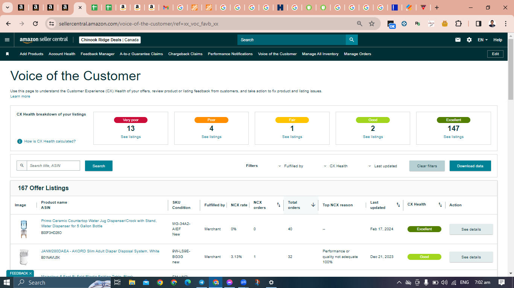514x288 pixels.
Task: Go back using the browser back arrow
Action: coord(9,24)
